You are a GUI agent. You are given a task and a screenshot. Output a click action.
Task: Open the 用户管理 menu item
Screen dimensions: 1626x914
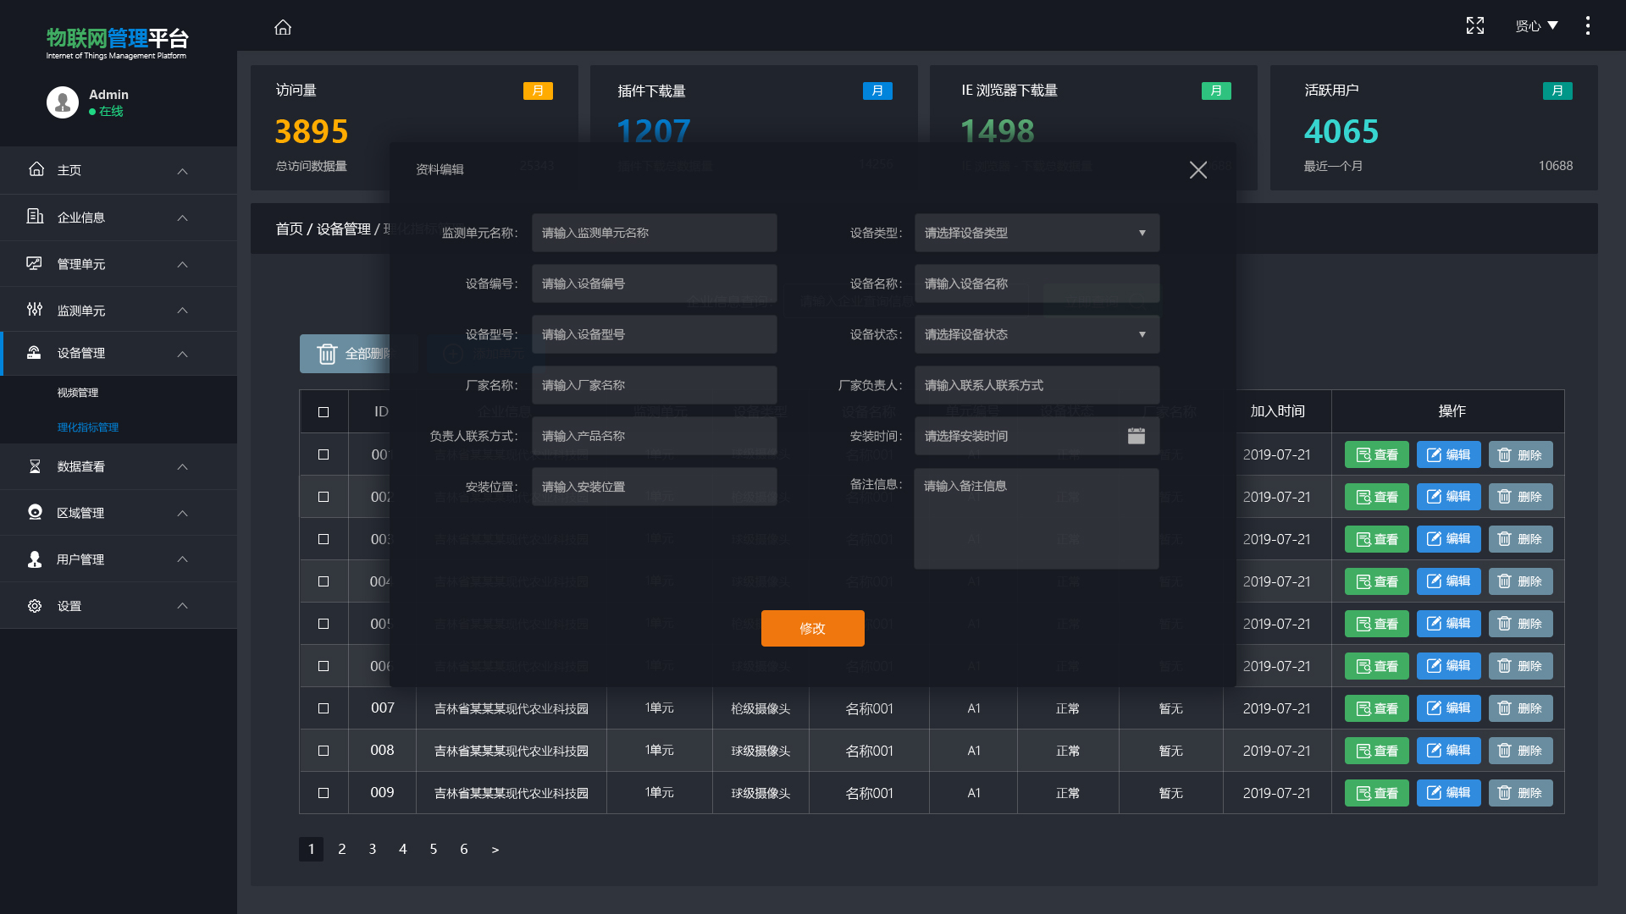coord(119,559)
